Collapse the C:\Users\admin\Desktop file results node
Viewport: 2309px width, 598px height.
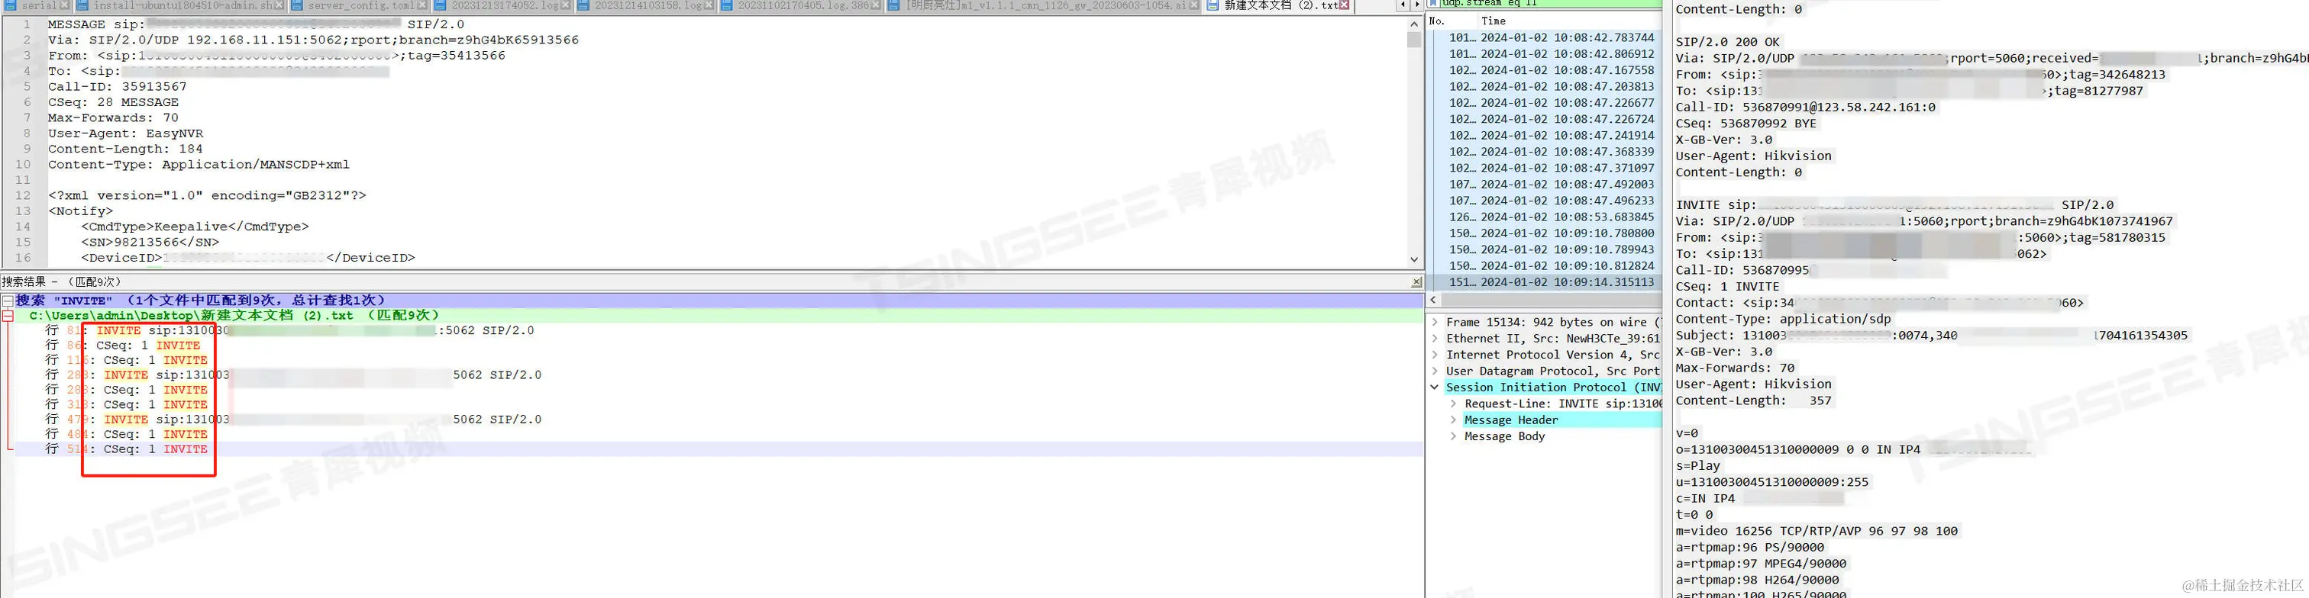pos(7,315)
